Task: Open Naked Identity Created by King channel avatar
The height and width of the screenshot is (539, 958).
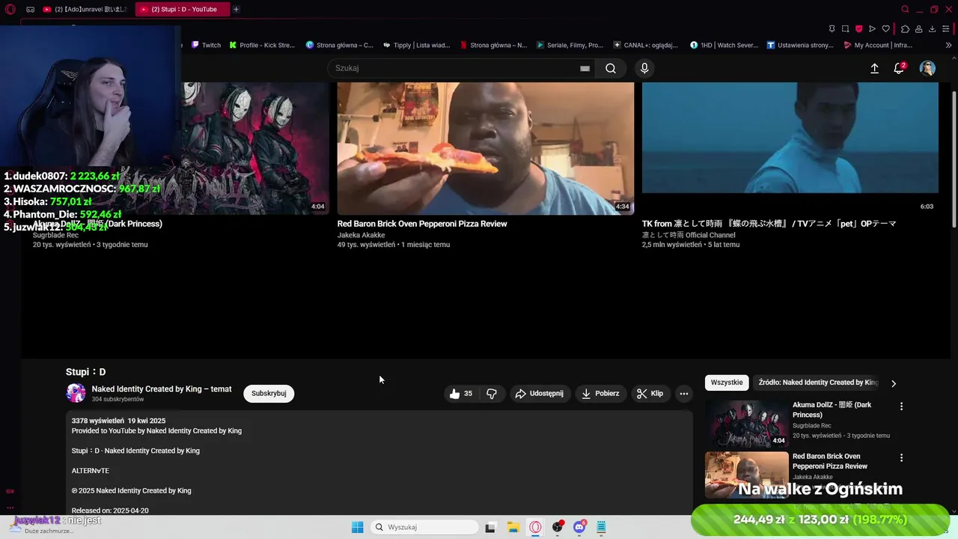Action: click(x=76, y=393)
